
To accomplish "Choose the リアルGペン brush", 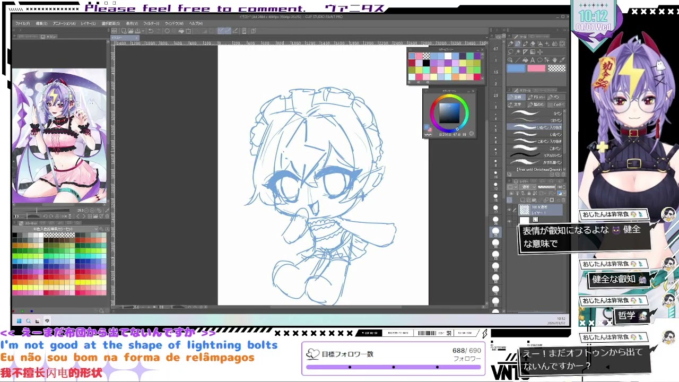I will point(534,155).
